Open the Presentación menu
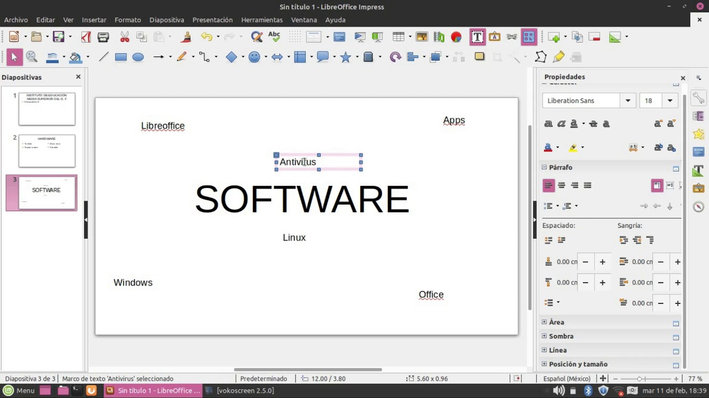This screenshot has width=709, height=398. [213, 19]
